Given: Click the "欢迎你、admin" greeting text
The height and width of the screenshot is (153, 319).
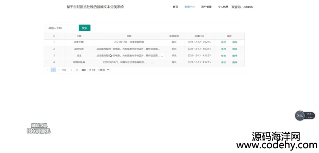Looking at the screenshot, I should click(x=242, y=7).
